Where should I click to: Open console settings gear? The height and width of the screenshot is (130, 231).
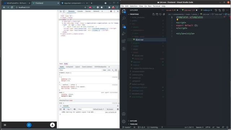click(x=118, y=109)
